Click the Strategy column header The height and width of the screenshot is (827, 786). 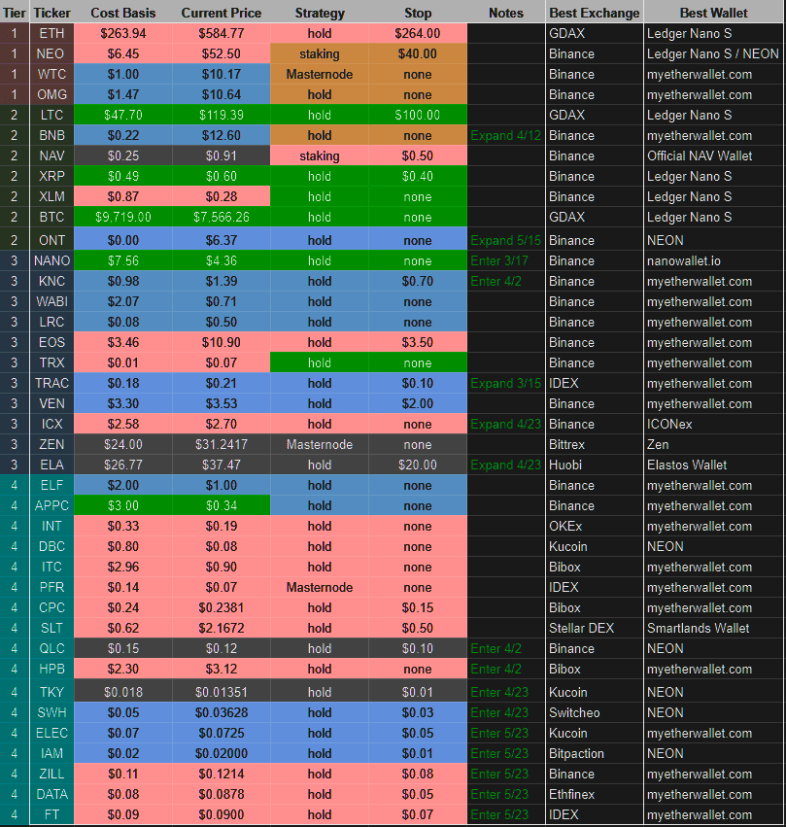pyautogui.click(x=320, y=13)
